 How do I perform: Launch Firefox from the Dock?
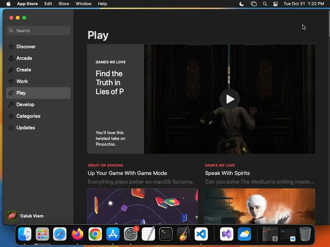[x=77, y=234]
